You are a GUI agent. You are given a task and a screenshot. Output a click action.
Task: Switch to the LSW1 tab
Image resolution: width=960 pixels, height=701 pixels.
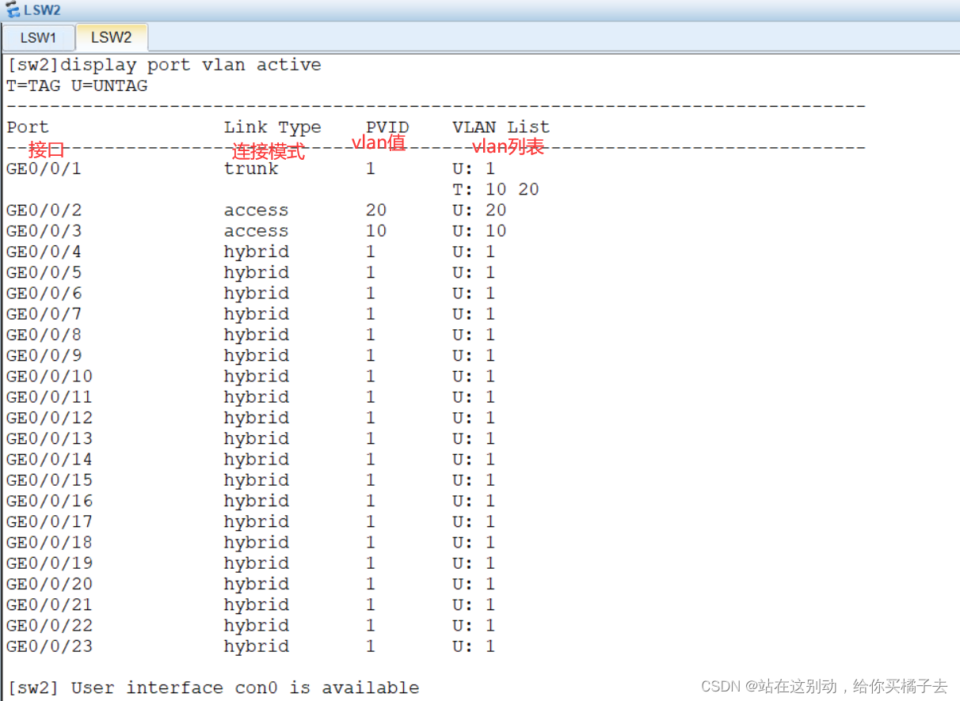tap(38, 37)
